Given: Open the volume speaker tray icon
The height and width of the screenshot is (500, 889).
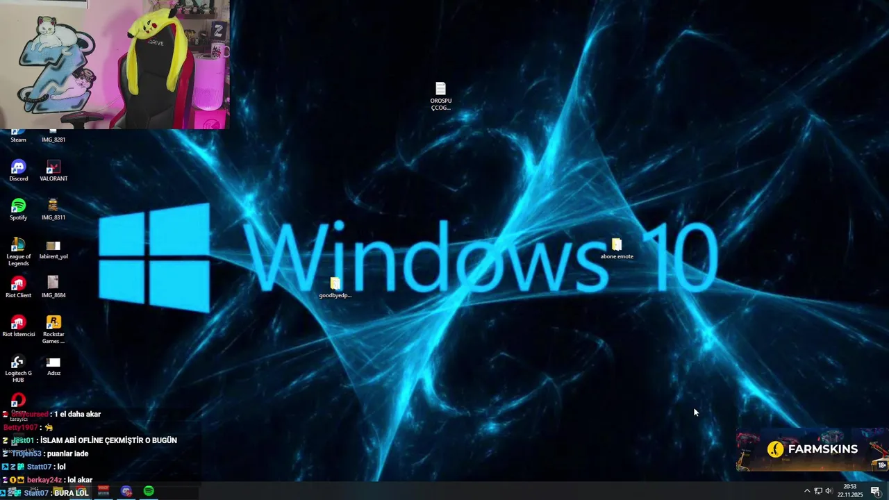Looking at the screenshot, I should point(829,491).
